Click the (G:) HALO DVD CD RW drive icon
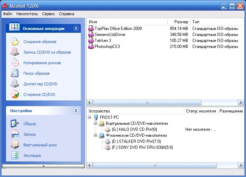 (108, 129)
